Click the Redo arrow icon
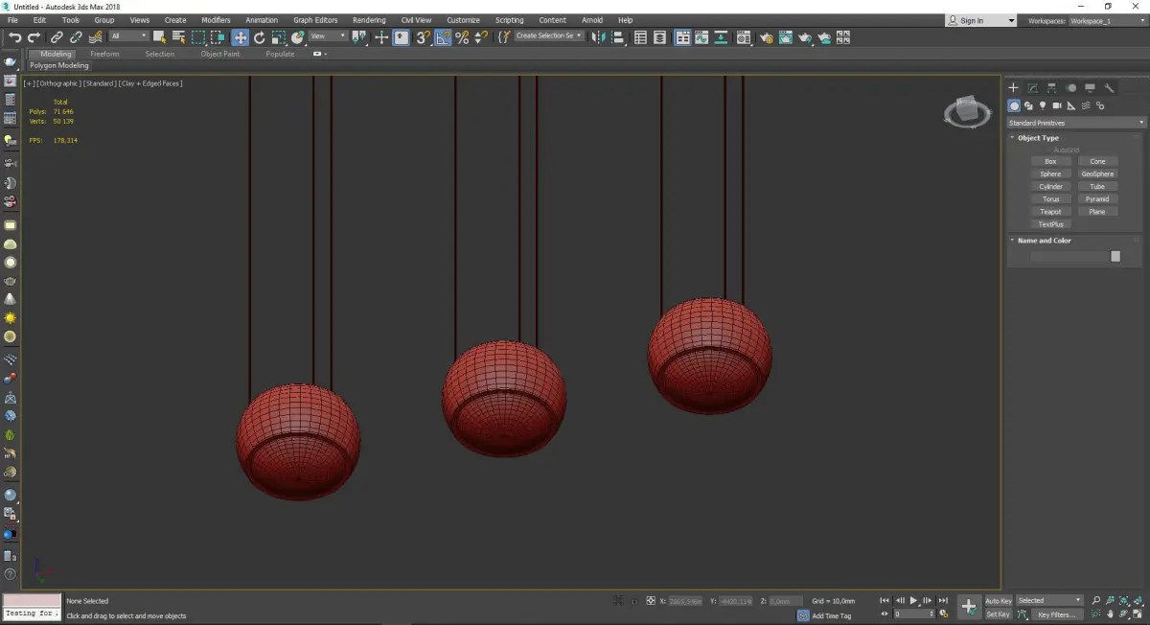Image resolution: width=1150 pixels, height=625 pixels. pyautogui.click(x=34, y=37)
